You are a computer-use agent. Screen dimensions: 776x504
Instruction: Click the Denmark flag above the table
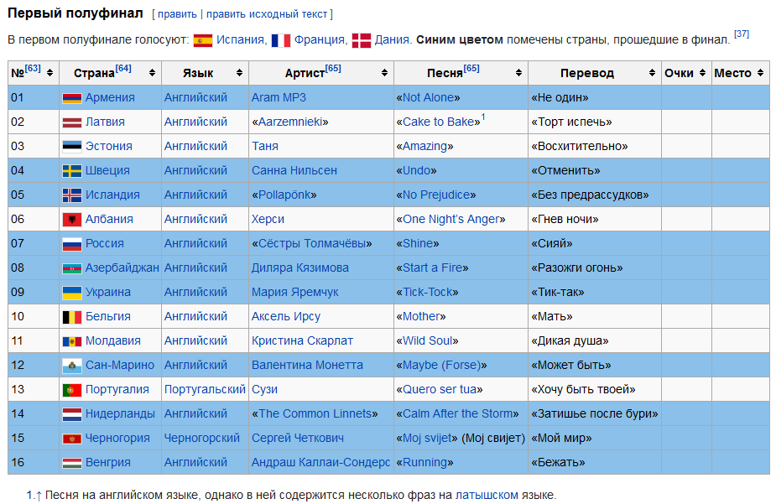click(361, 40)
